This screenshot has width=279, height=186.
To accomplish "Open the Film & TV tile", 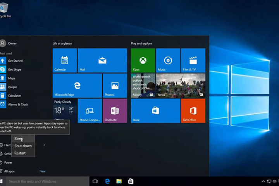I will 193,60.
